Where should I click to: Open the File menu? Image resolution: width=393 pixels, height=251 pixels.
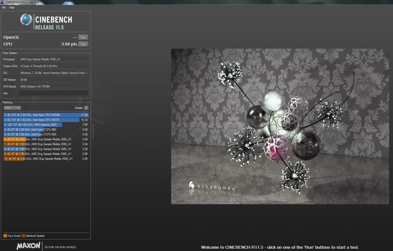[4, 8]
